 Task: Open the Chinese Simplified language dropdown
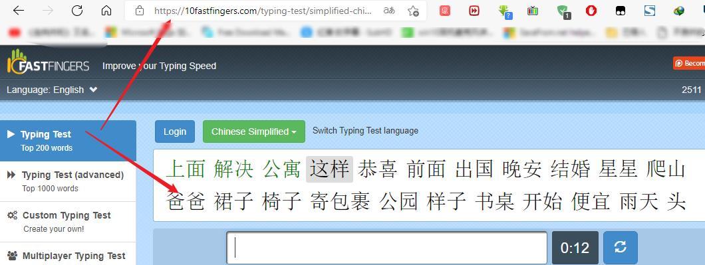click(x=254, y=132)
